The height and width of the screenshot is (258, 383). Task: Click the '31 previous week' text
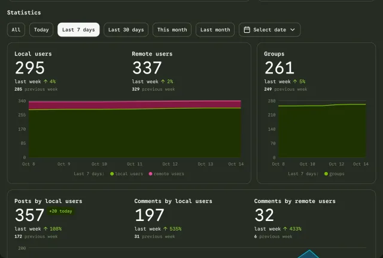click(x=154, y=236)
